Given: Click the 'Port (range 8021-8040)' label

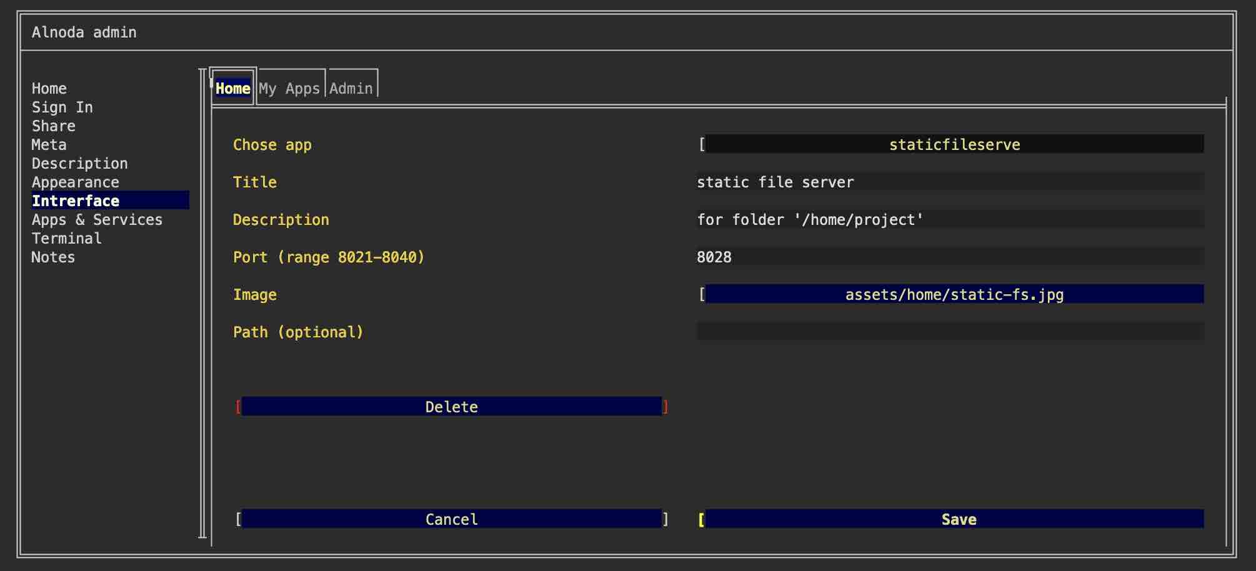Looking at the screenshot, I should coord(329,257).
